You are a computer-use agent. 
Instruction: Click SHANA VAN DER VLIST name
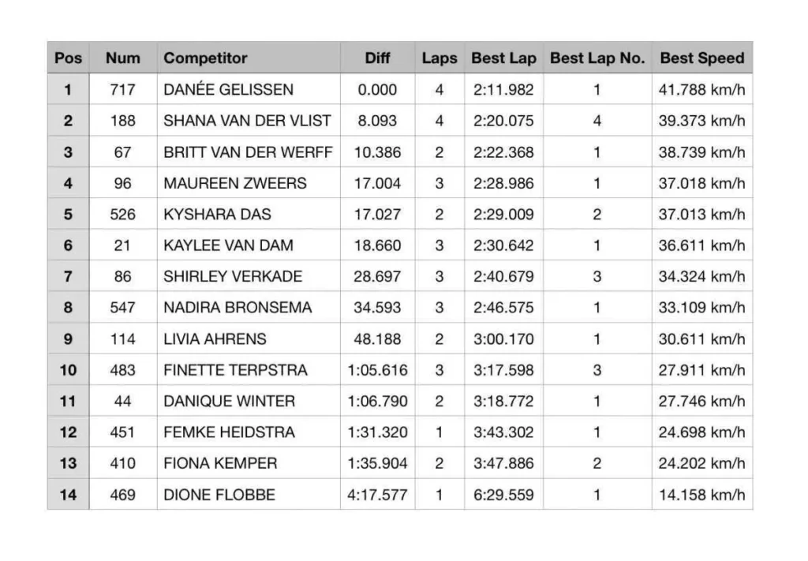(x=247, y=121)
